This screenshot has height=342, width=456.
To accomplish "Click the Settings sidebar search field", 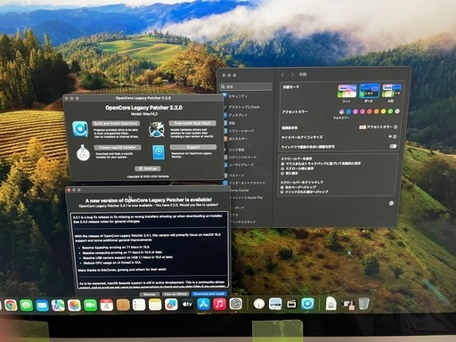I will [x=246, y=86].
